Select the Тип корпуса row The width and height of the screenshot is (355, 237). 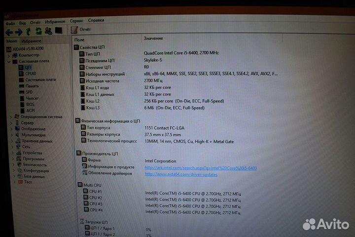point(133,128)
